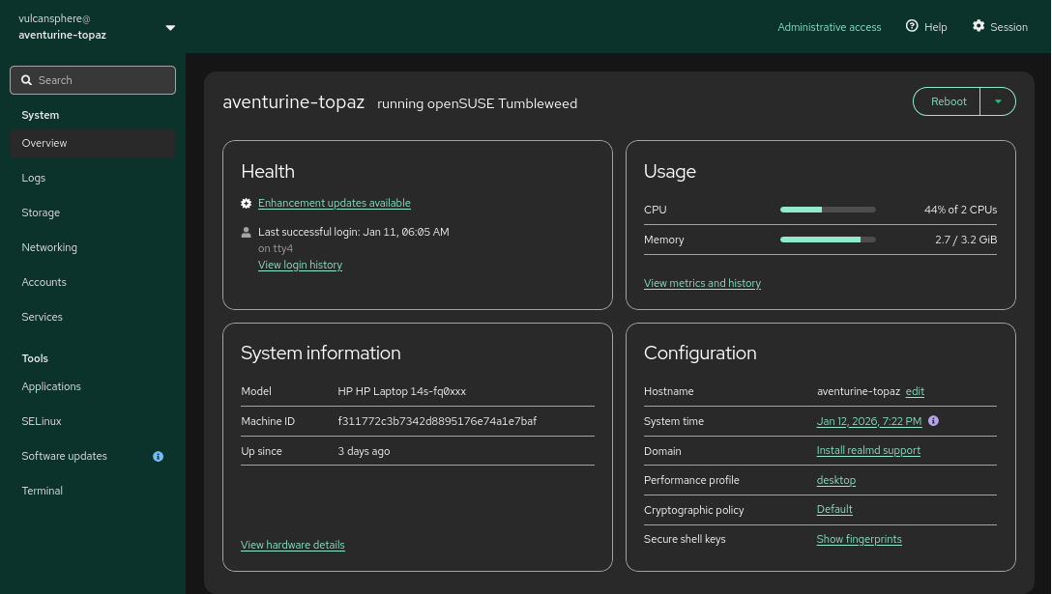Click 'running openSUSE Tumbleweed' text
The width and height of the screenshot is (1052, 594).
477,104
